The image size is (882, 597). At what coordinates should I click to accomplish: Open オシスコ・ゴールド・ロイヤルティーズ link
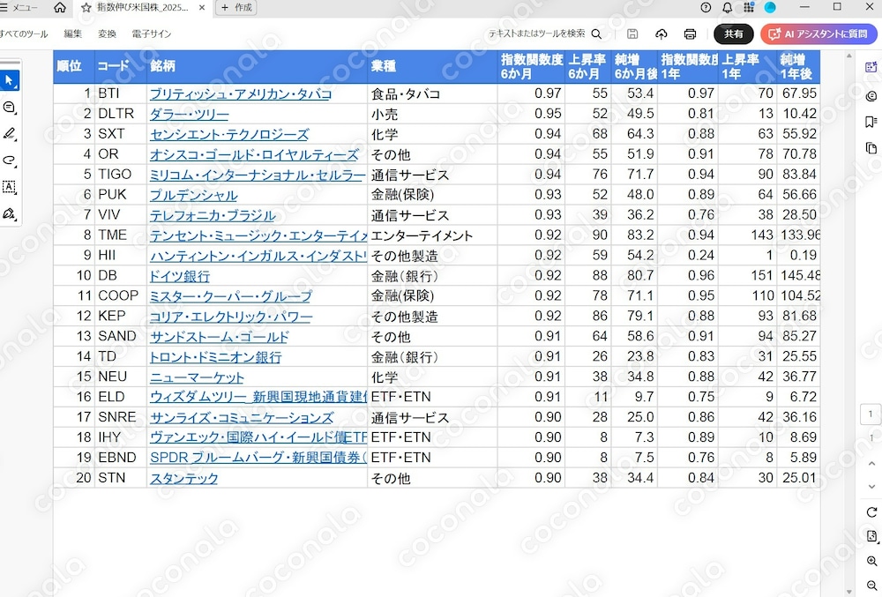(254, 154)
